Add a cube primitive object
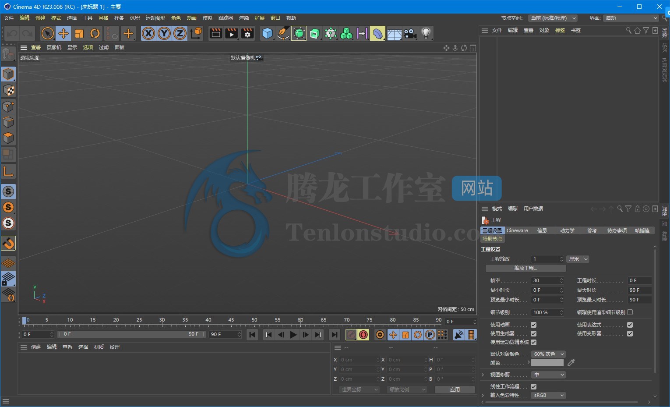 (x=268, y=33)
